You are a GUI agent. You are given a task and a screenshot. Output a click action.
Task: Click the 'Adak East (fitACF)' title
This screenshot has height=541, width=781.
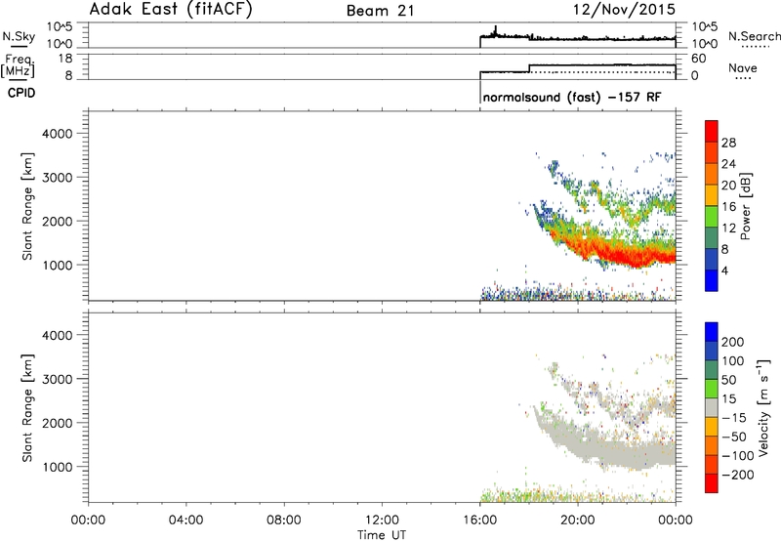tap(171, 9)
